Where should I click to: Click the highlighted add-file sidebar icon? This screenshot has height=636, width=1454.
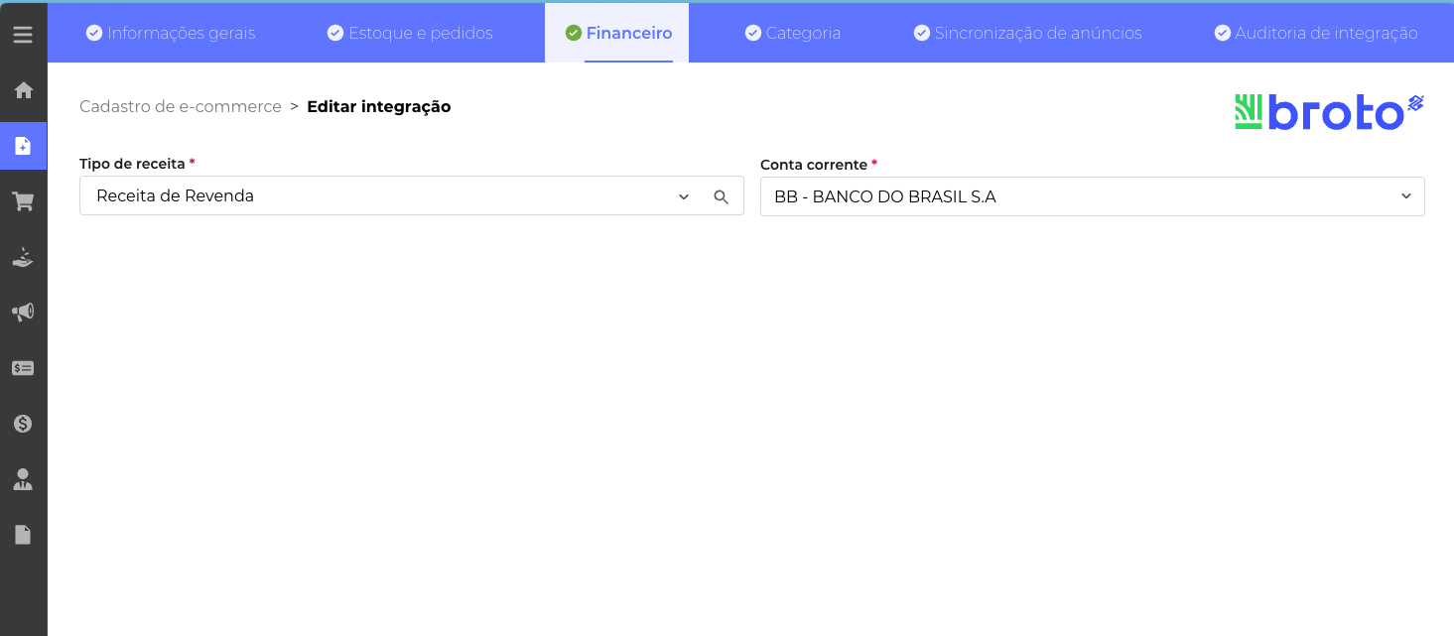23,146
